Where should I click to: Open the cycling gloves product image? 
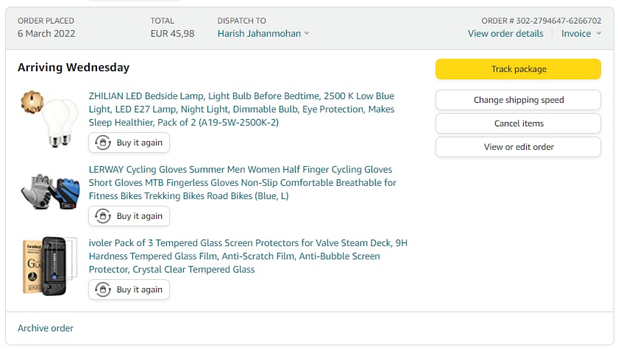coord(49,193)
